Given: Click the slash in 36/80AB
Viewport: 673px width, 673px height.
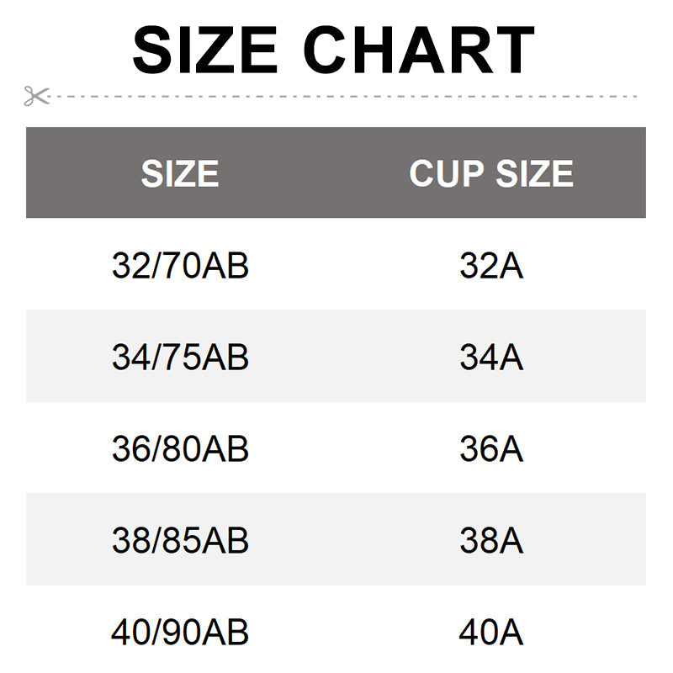Looking at the screenshot, I should pos(155,448).
